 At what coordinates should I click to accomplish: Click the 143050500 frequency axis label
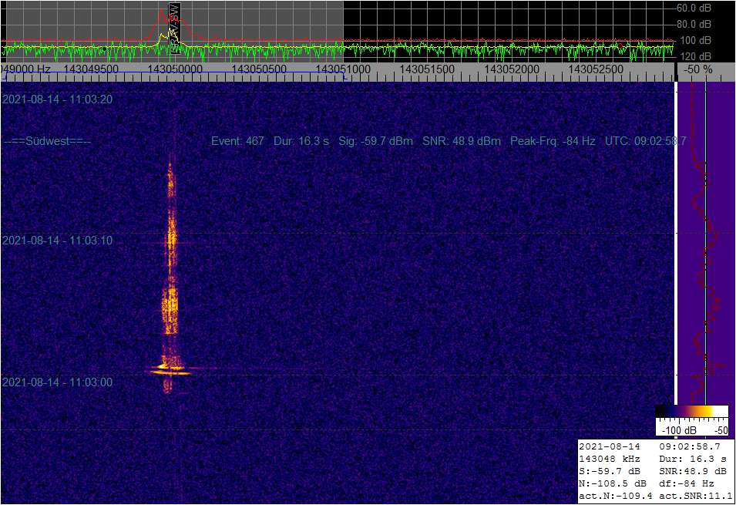coord(259,69)
